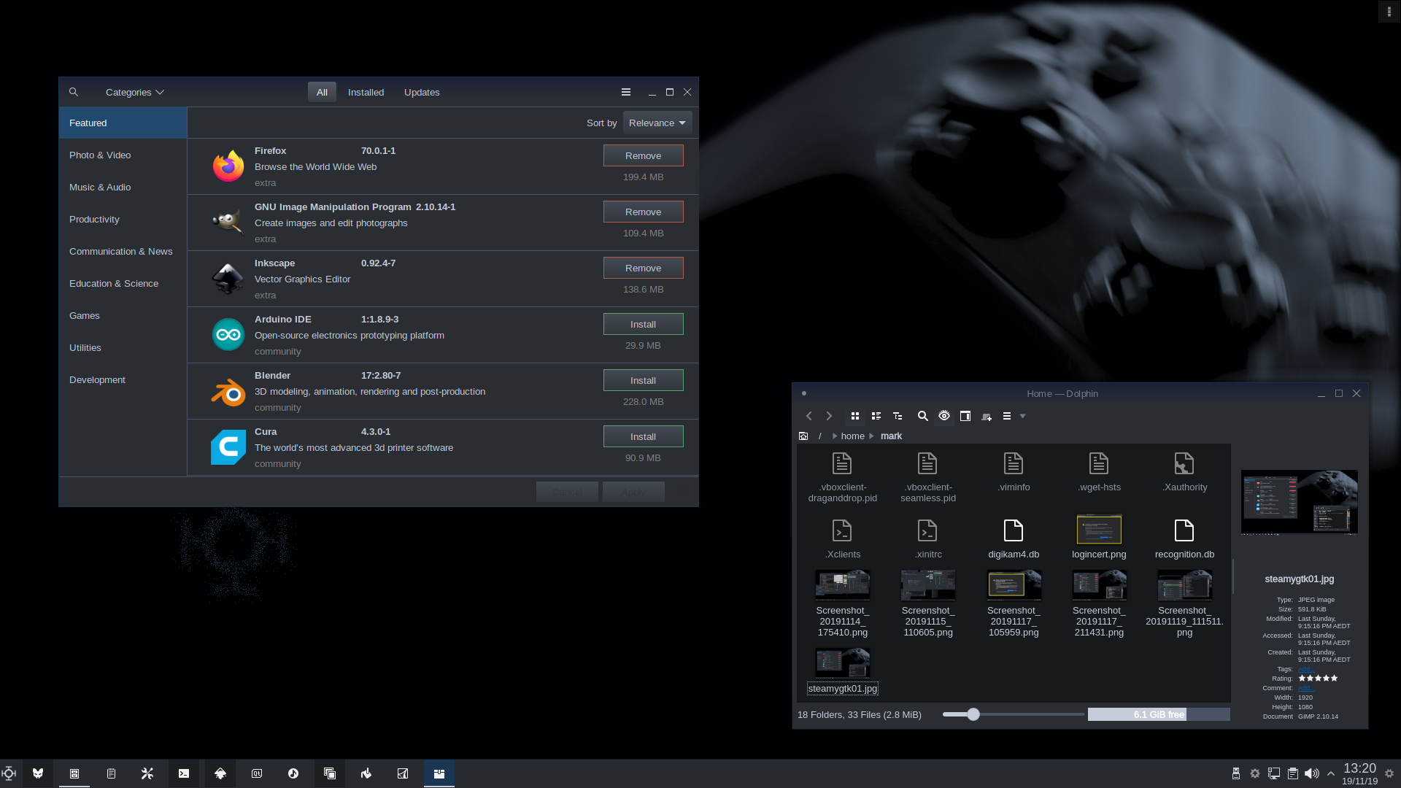Open the clipboard icon in system tray
Viewport: 1401px width, 788px height.
1292,773
